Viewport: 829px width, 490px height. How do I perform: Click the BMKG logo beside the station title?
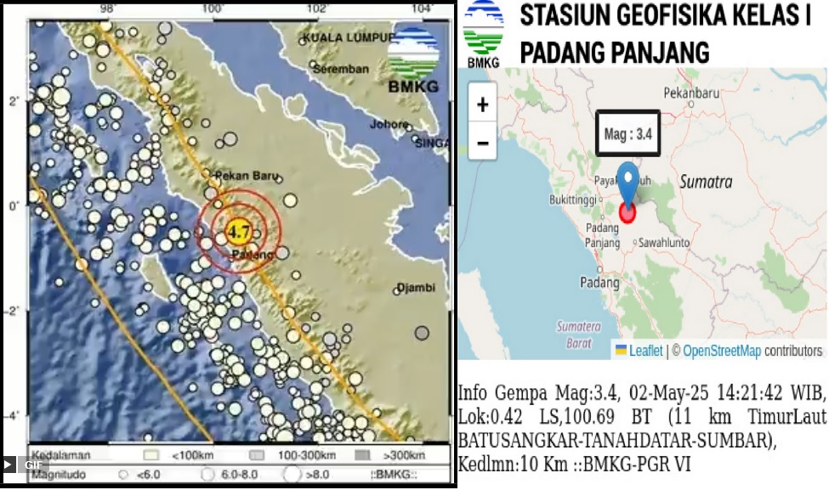(x=483, y=34)
